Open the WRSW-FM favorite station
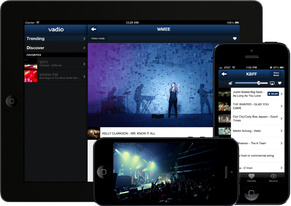This screenshot has width=291, height=206. (55, 76)
